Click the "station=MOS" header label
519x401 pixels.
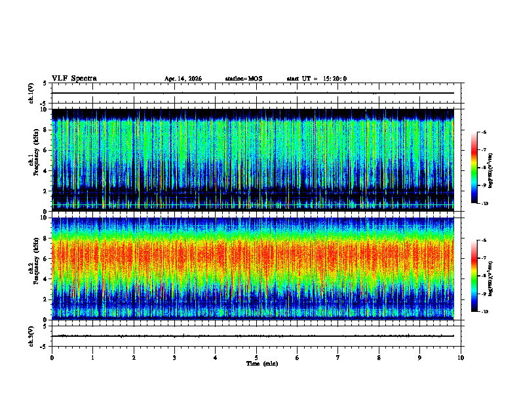tap(244, 79)
